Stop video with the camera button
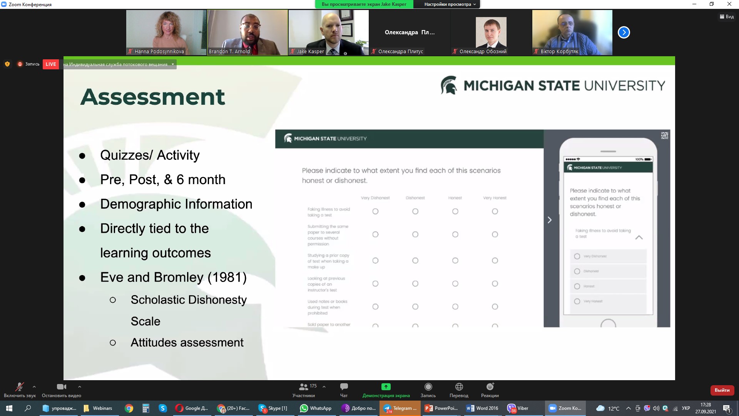The image size is (739, 416). 61,387
